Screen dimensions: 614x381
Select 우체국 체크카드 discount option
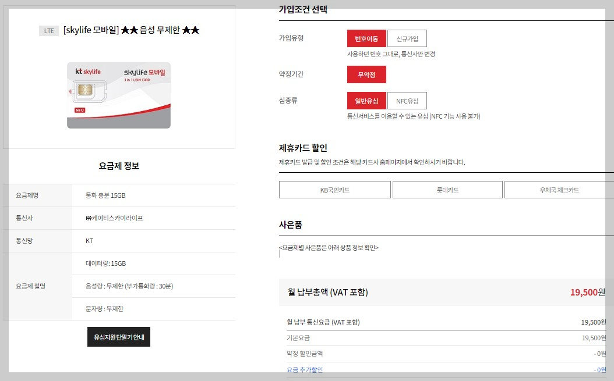[559, 190]
